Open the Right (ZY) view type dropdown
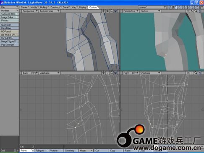This screenshot has width=204, height=153. [x=131, y=73]
